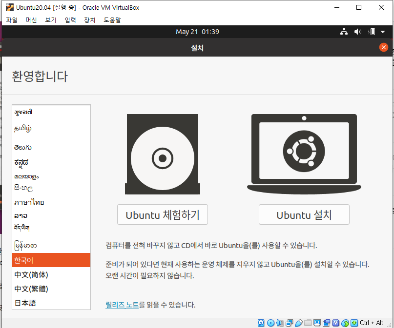Click the audio status icon in VirtualBox

click(x=280, y=323)
